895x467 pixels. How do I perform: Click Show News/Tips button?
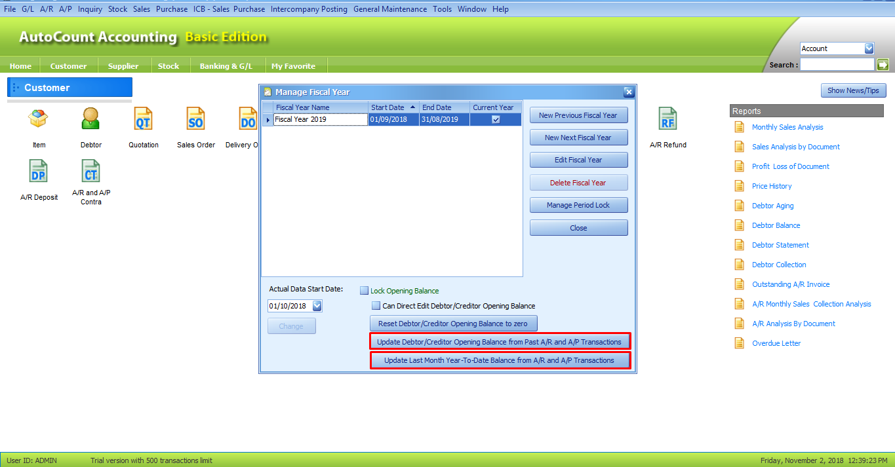point(853,90)
